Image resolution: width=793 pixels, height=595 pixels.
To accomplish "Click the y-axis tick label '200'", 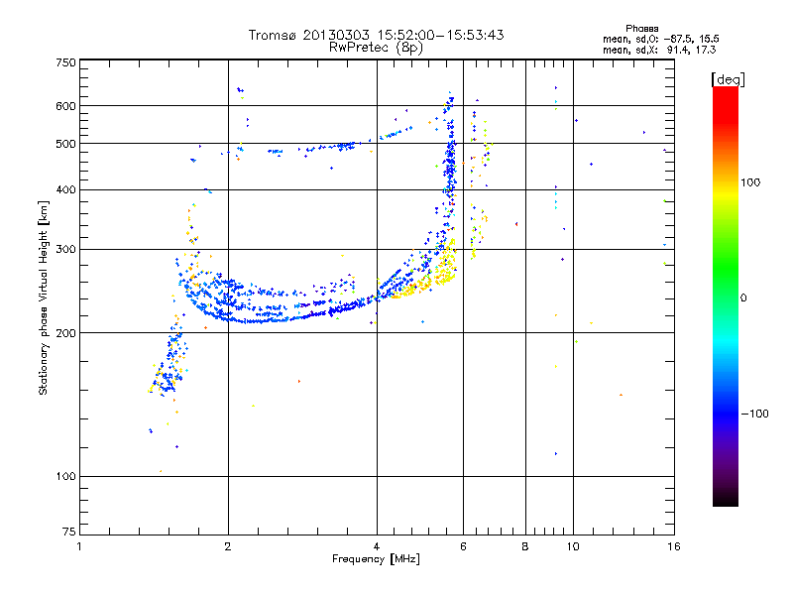I will (x=65, y=333).
